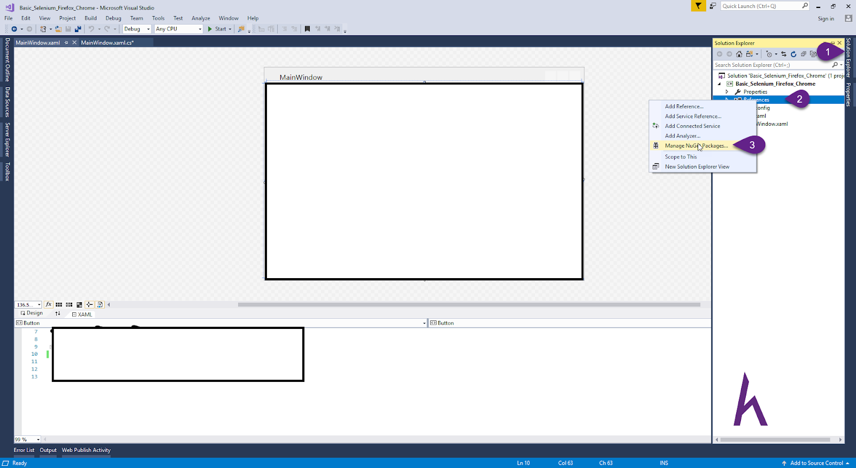Select Add Service Reference menu entry
The image size is (856, 468).
[x=693, y=116]
